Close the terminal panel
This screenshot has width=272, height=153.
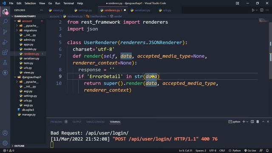(268, 122)
